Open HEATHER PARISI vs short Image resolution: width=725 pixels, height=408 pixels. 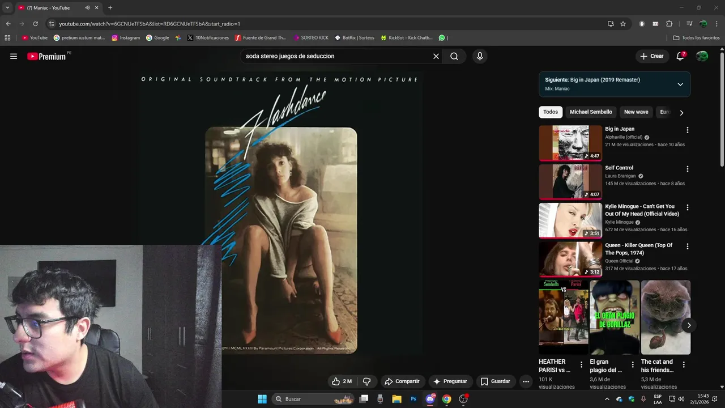[x=564, y=317]
